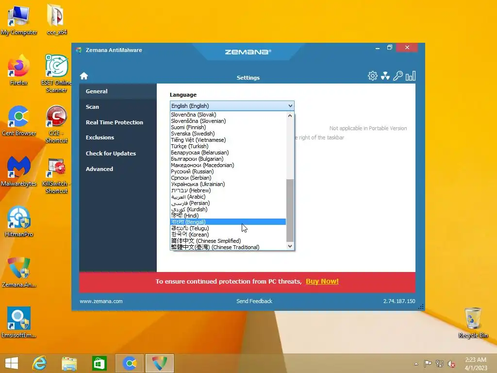
Task: Open the Action Center flag icon
Action: tap(428, 364)
